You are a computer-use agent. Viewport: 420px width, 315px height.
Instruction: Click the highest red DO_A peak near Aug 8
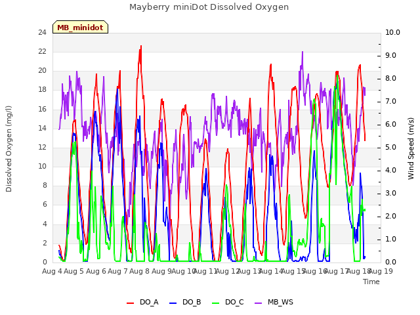click(x=141, y=47)
